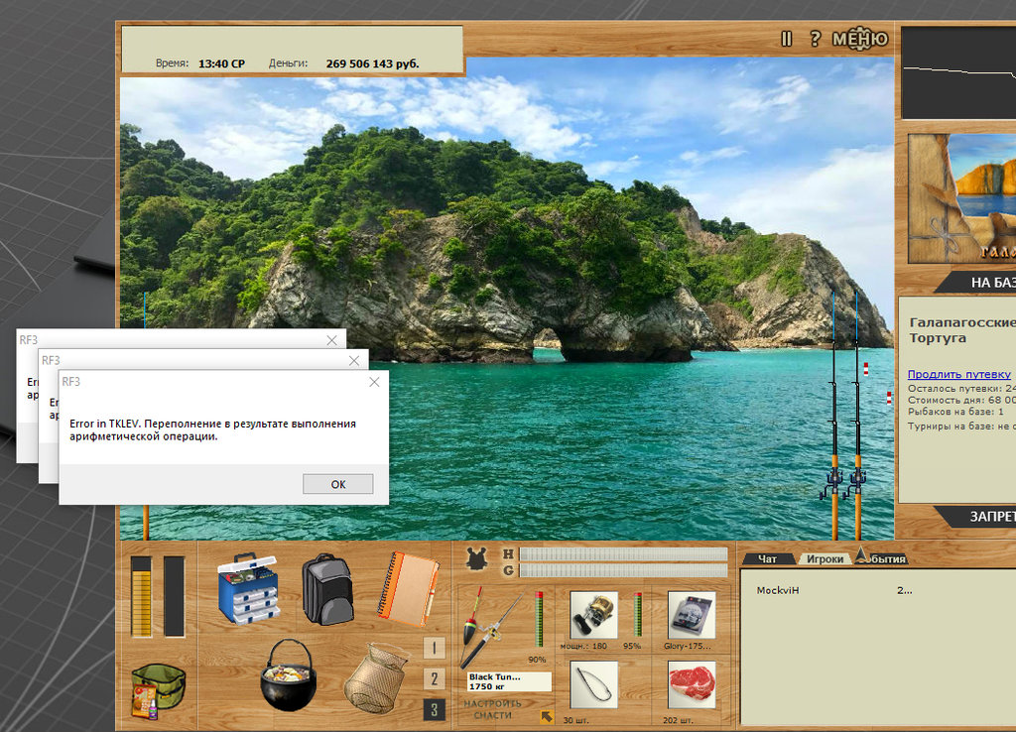Close the front RF3 error dialog
The height and width of the screenshot is (732, 1016).
coord(374,382)
